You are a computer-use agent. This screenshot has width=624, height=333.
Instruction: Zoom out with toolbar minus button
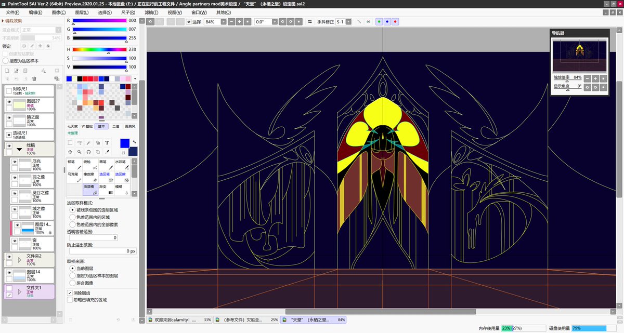click(x=231, y=22)
